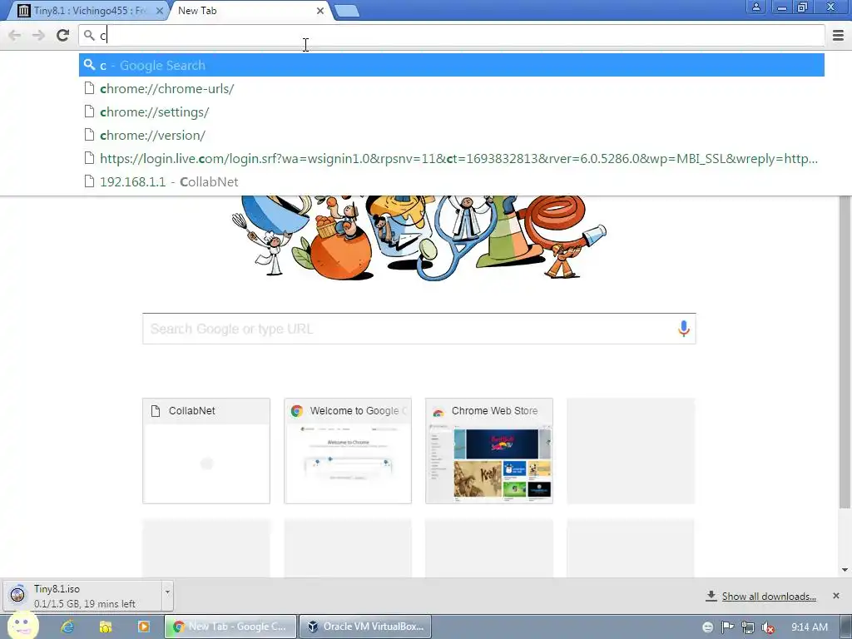
Task: Click the page vertical scrollbar
Action: [x=845, y=352]
